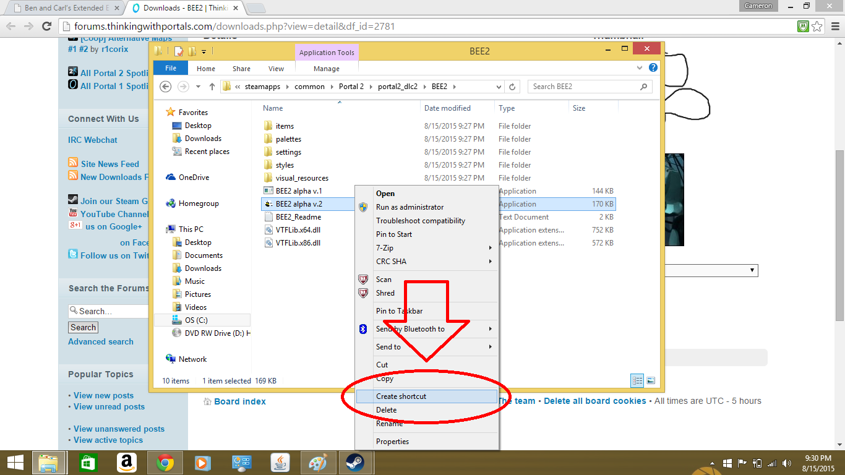Select the BEE2_Readme text document
845x475 pixels.
[298, 217]
